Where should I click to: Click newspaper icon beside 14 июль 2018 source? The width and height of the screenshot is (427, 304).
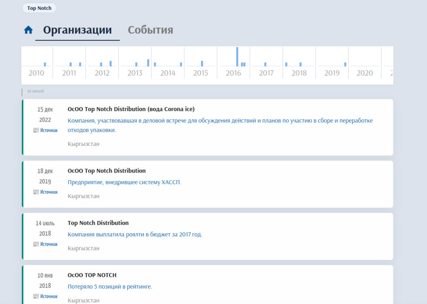point(36,244)
